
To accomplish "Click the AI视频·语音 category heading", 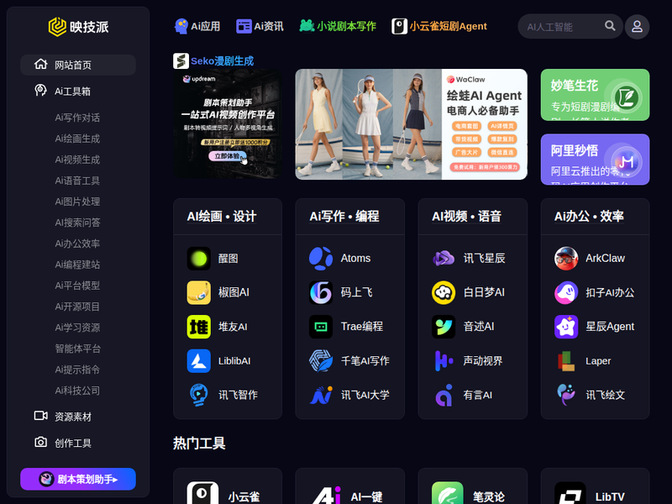I will point(466,217).
